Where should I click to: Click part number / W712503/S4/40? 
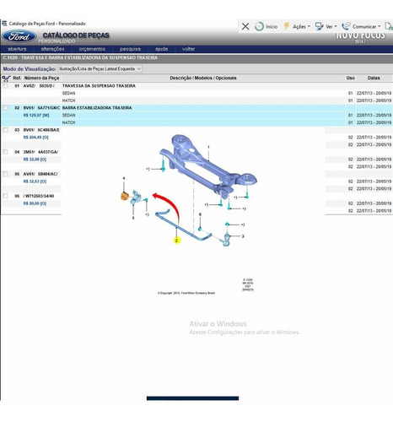(x=39, y=196)
